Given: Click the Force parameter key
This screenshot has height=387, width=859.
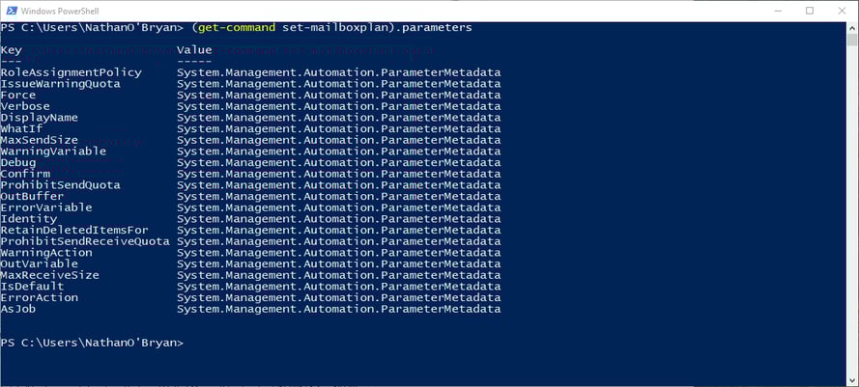Looking at the screenshot, I should [18, 96].
